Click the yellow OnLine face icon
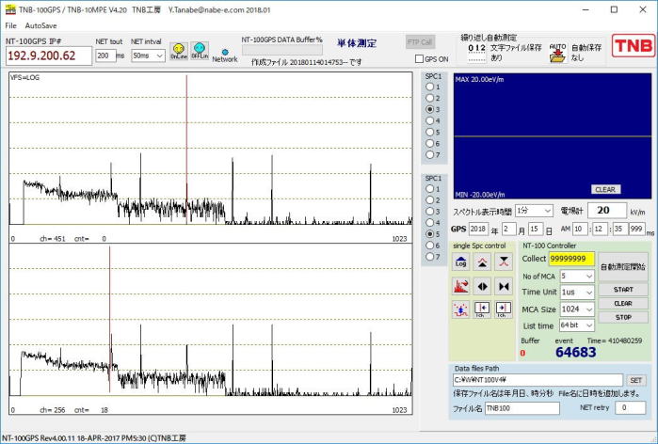 178,51
